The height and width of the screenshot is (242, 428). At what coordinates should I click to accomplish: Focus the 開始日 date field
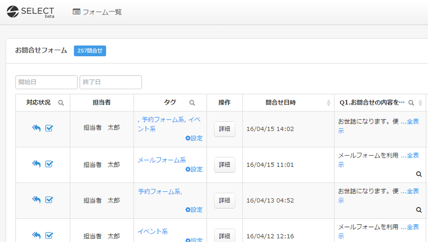pyautogui.click(x=46, y=82)
